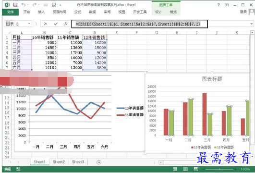Click the Save icon in quick access toolbar
Viewport: 255px width, 173px height.
click(x=15, y=5)
